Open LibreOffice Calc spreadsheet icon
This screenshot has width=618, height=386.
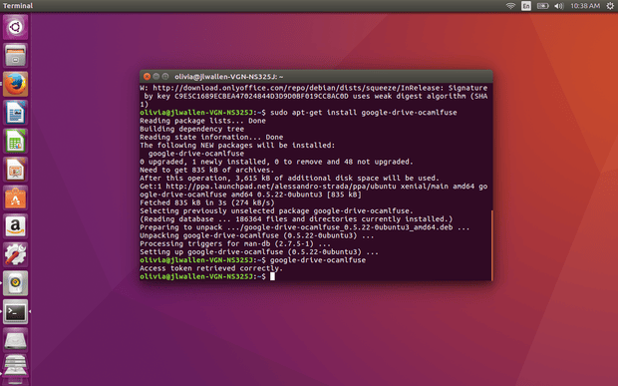pyautogui.click(x=15, y=142)
